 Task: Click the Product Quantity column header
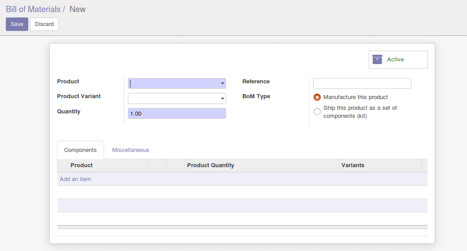point(210,165)
